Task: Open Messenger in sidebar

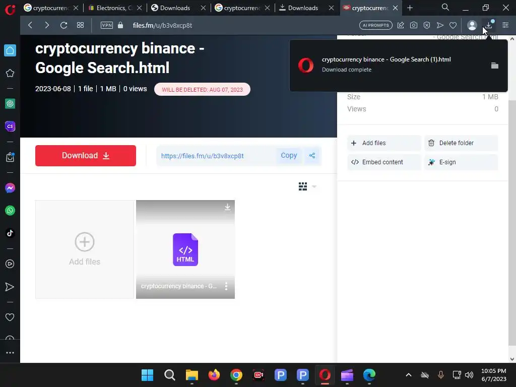Action: tap(10, 188)
